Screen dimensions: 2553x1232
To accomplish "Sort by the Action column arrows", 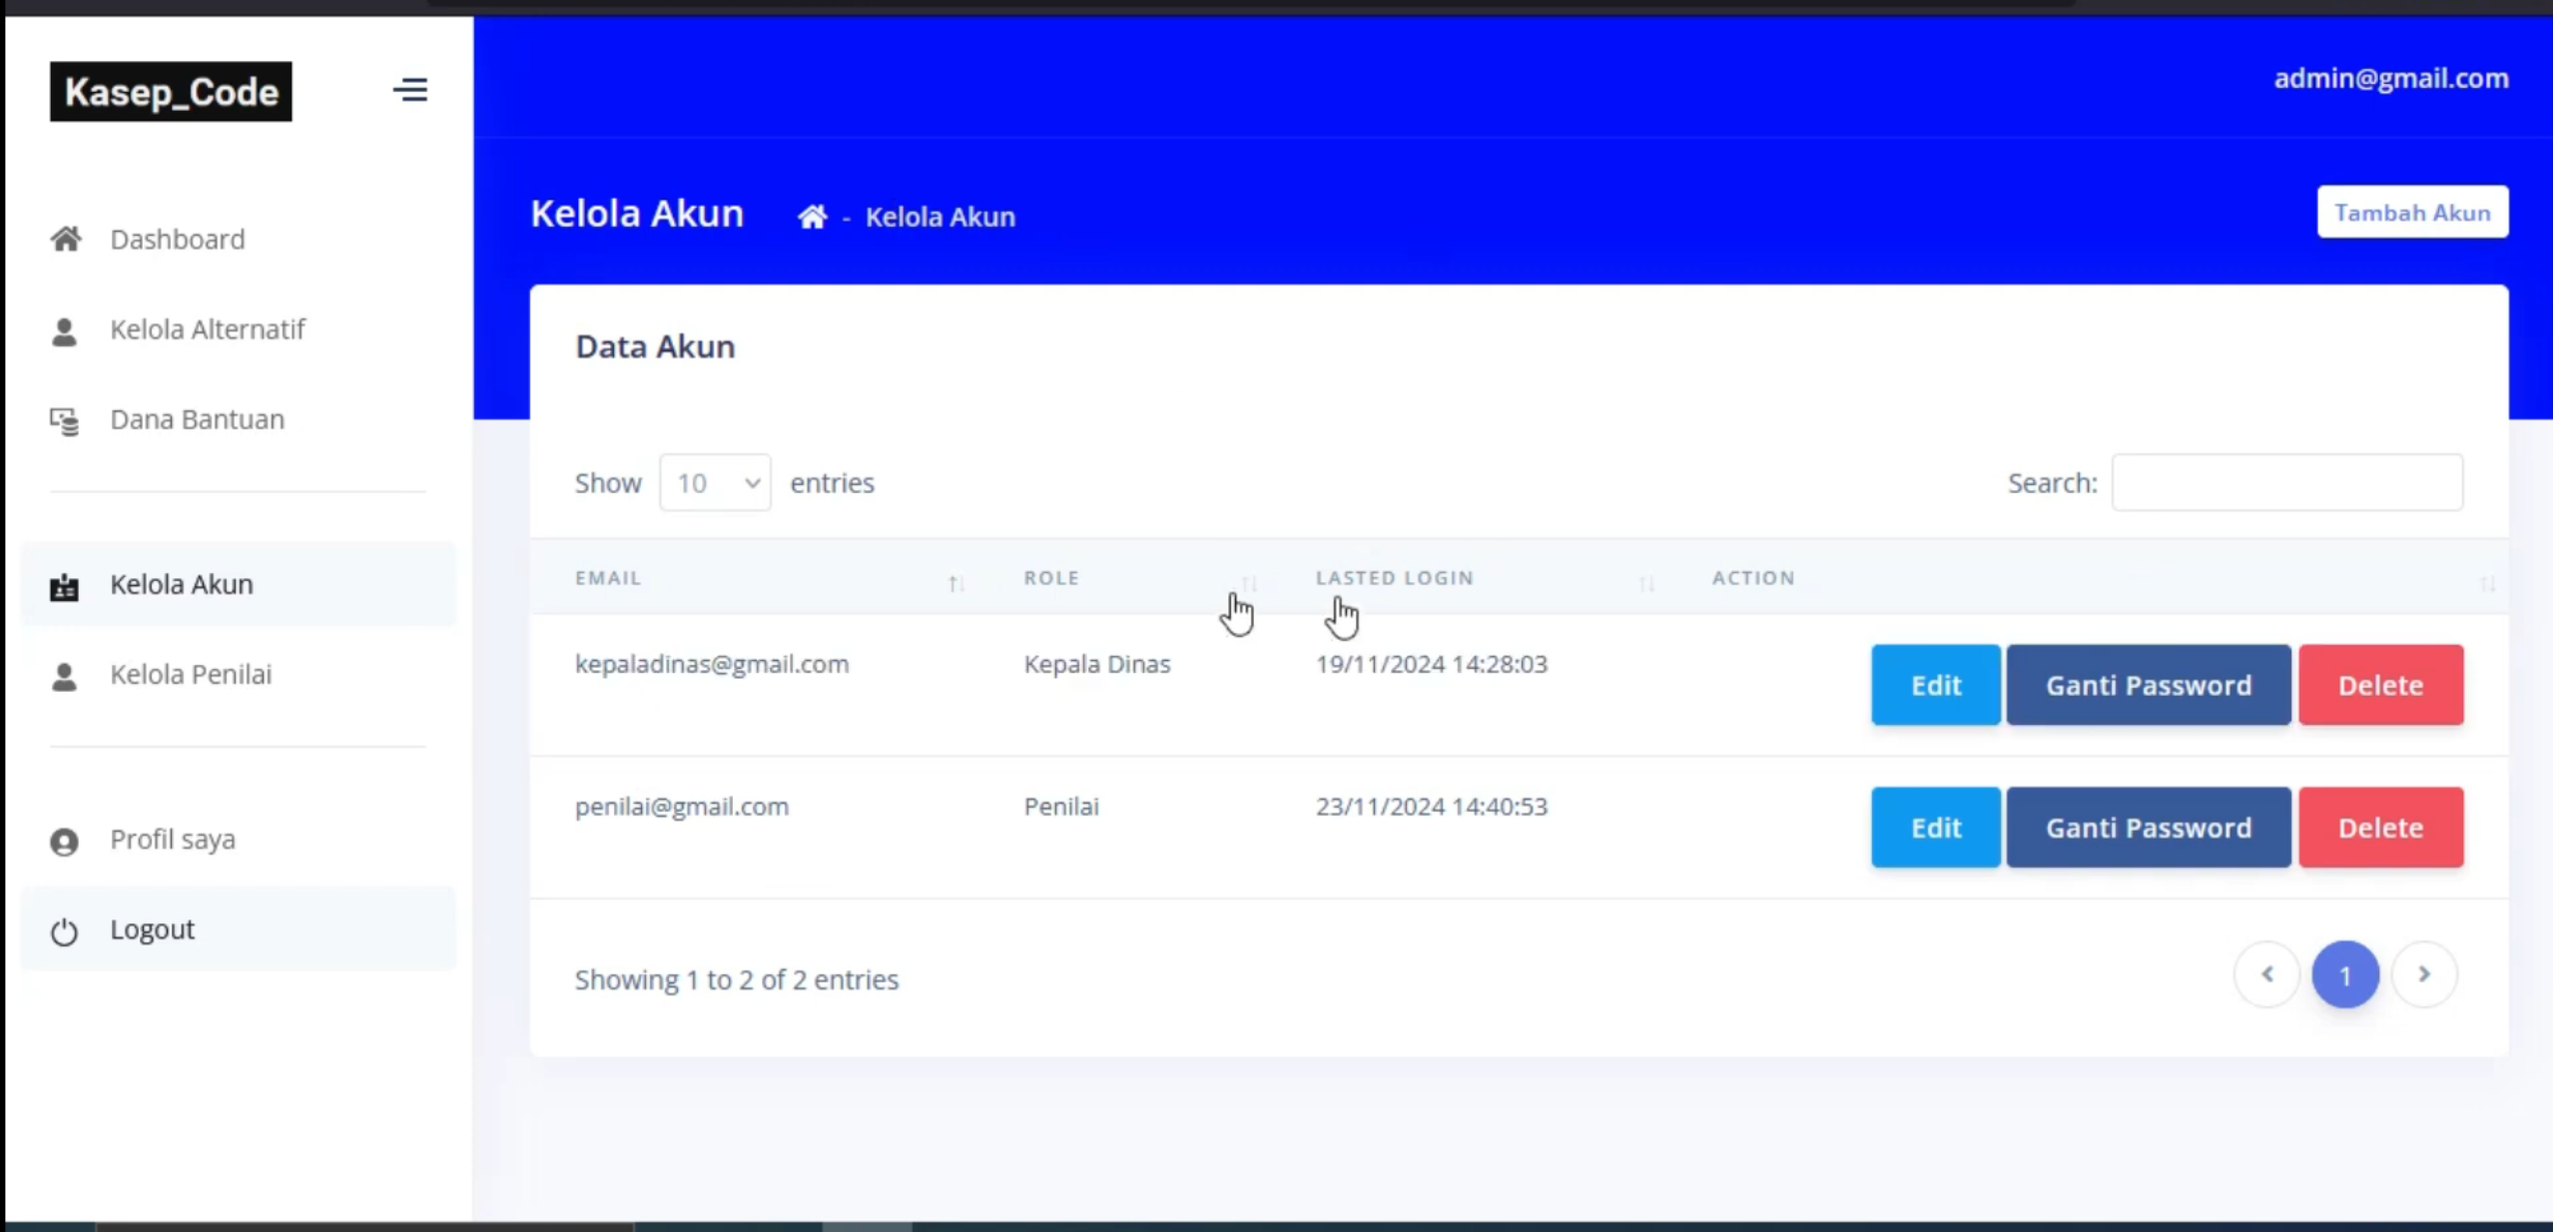I will 2487,583.
